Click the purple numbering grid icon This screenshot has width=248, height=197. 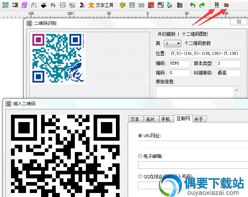(x=24, y=5)
